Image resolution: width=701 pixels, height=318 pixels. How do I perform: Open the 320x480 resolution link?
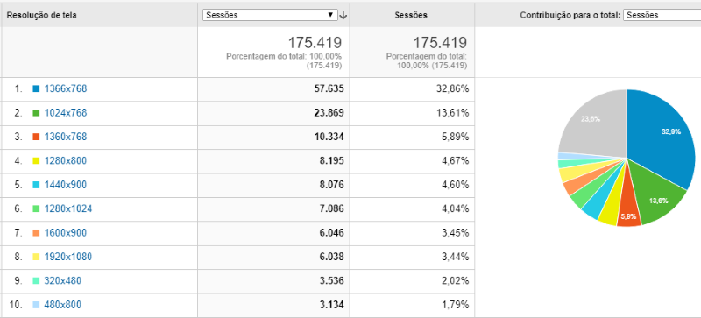pos(62,281)
